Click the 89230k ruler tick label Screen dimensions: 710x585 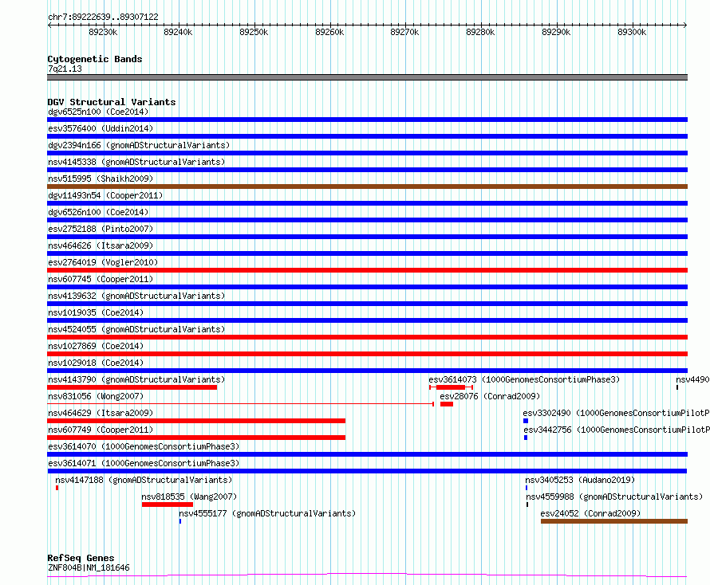(103, 32)
